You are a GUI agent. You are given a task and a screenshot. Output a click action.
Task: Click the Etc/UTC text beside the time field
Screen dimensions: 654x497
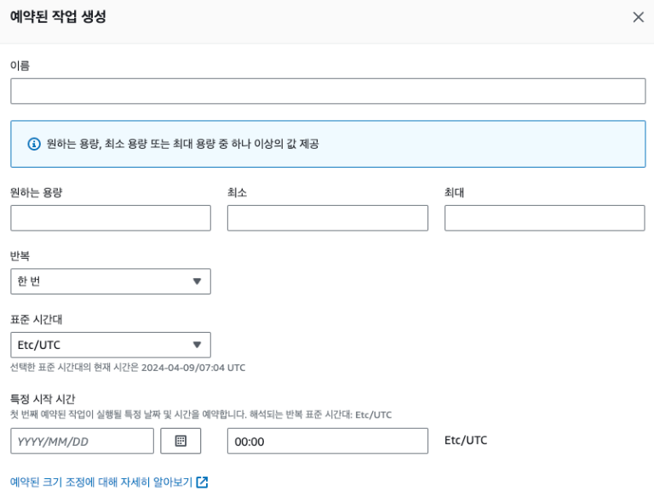[x=466, y=440]
